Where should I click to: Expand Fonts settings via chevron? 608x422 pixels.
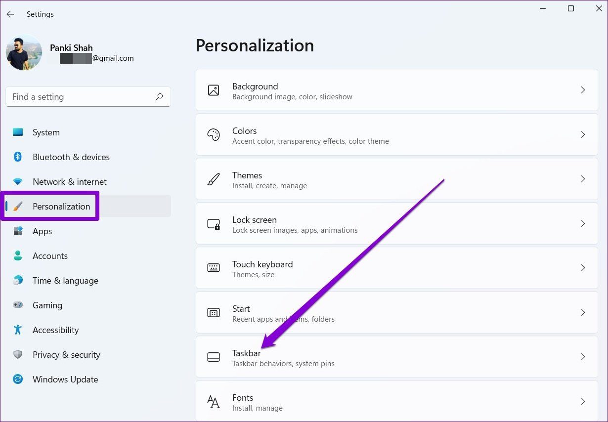point(583,401)
